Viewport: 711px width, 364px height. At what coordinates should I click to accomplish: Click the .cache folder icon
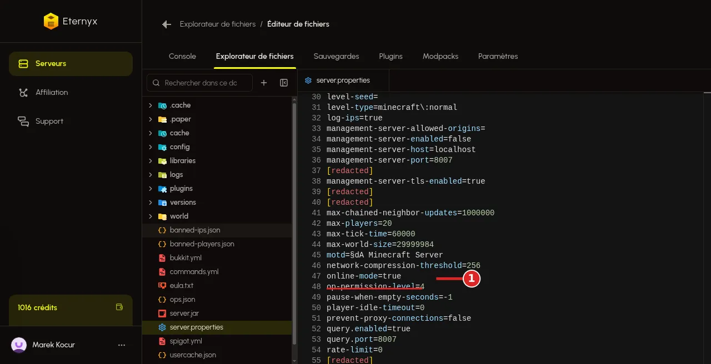point(162,105)
